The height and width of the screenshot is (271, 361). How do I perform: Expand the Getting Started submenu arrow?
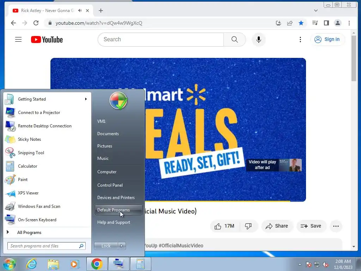point(86,99)
